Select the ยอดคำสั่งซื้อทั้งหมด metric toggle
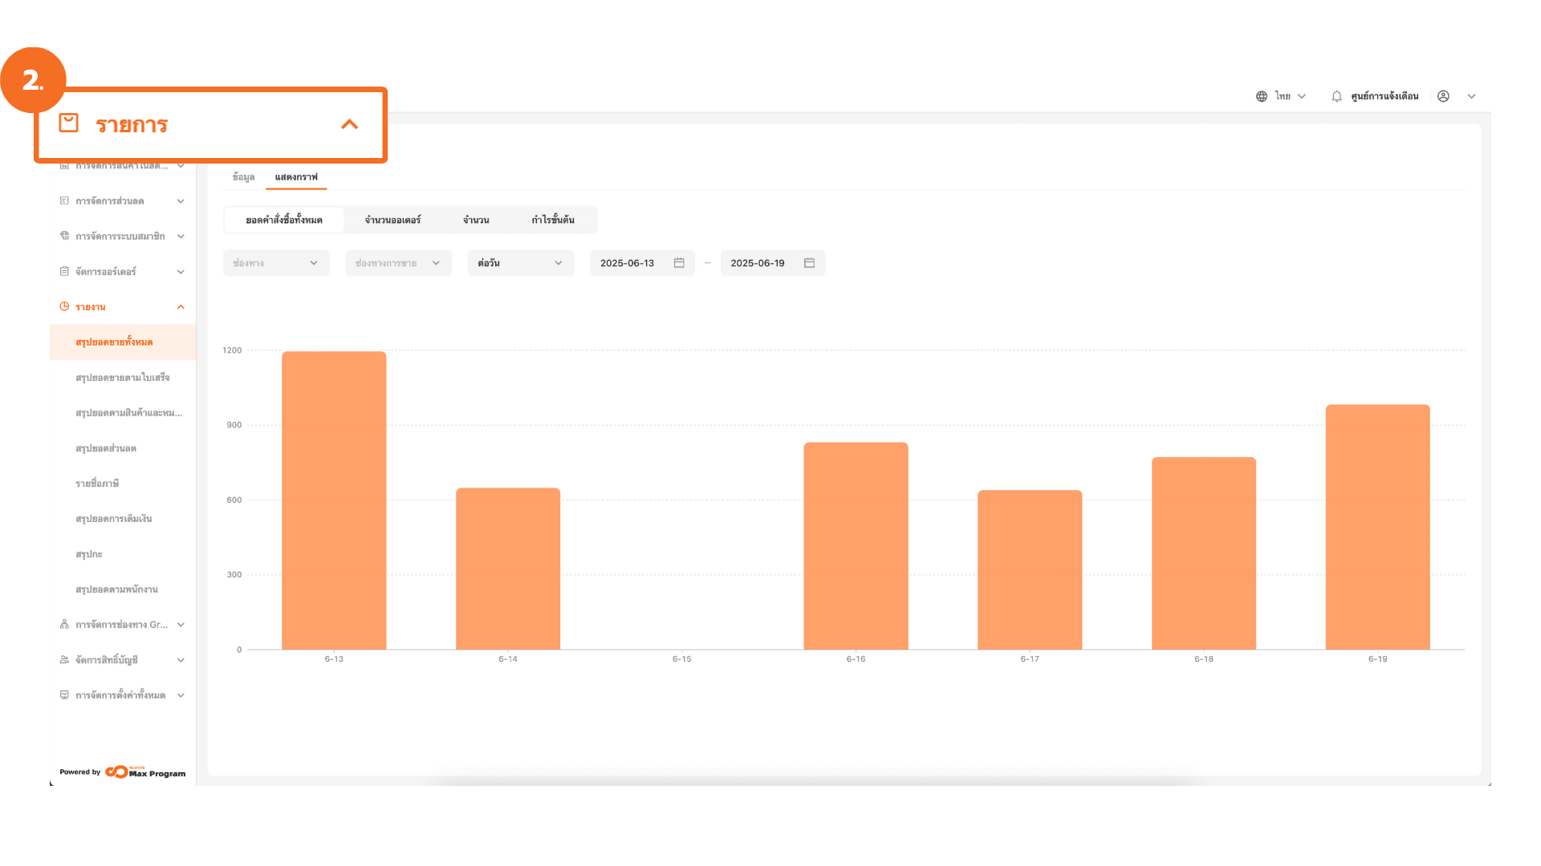 (x=284, y=220)
